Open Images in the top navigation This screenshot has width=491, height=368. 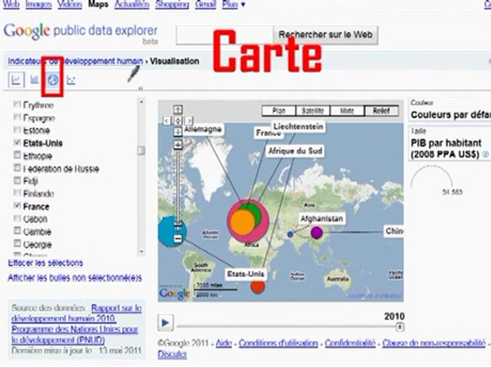38,4
